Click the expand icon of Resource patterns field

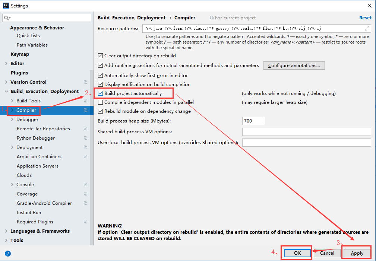coord(367,29)
